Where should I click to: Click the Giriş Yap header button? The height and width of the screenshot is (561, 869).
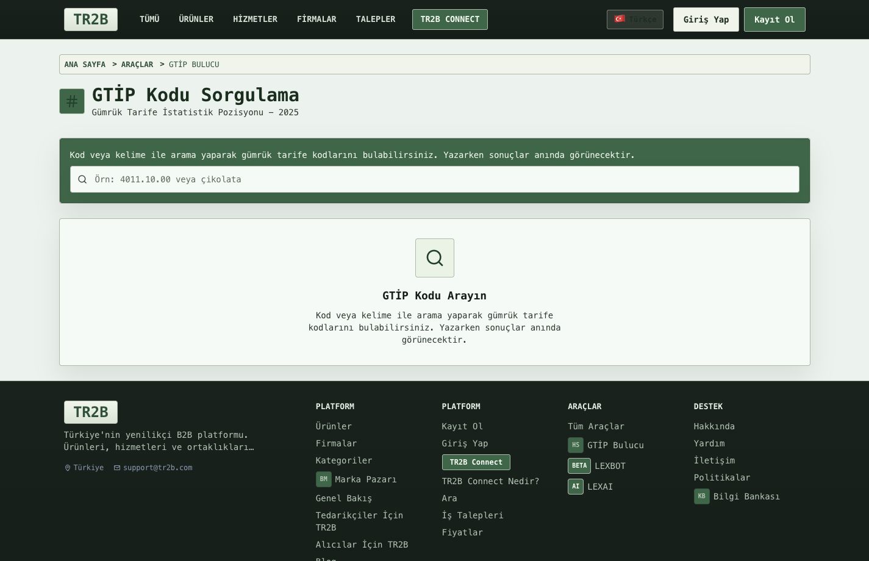(x=706, y=20)
